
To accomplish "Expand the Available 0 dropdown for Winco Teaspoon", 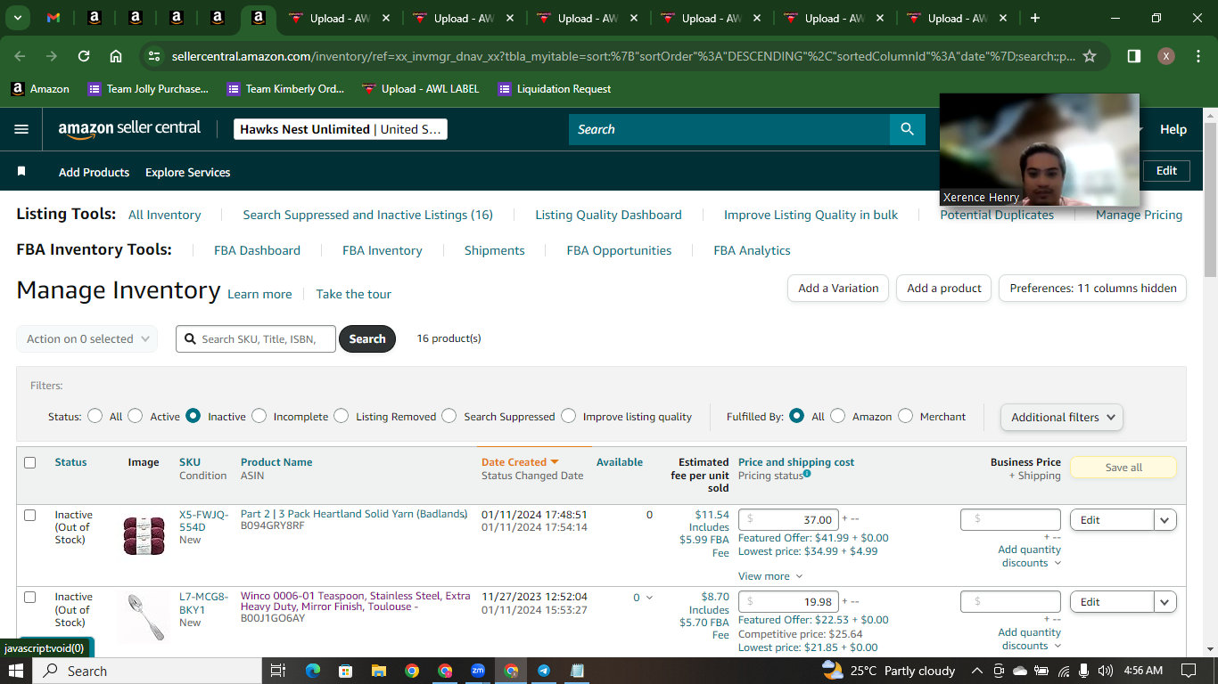I will pos(643,598).
